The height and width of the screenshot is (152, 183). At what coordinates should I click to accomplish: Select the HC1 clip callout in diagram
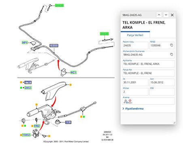coord(73,72)
